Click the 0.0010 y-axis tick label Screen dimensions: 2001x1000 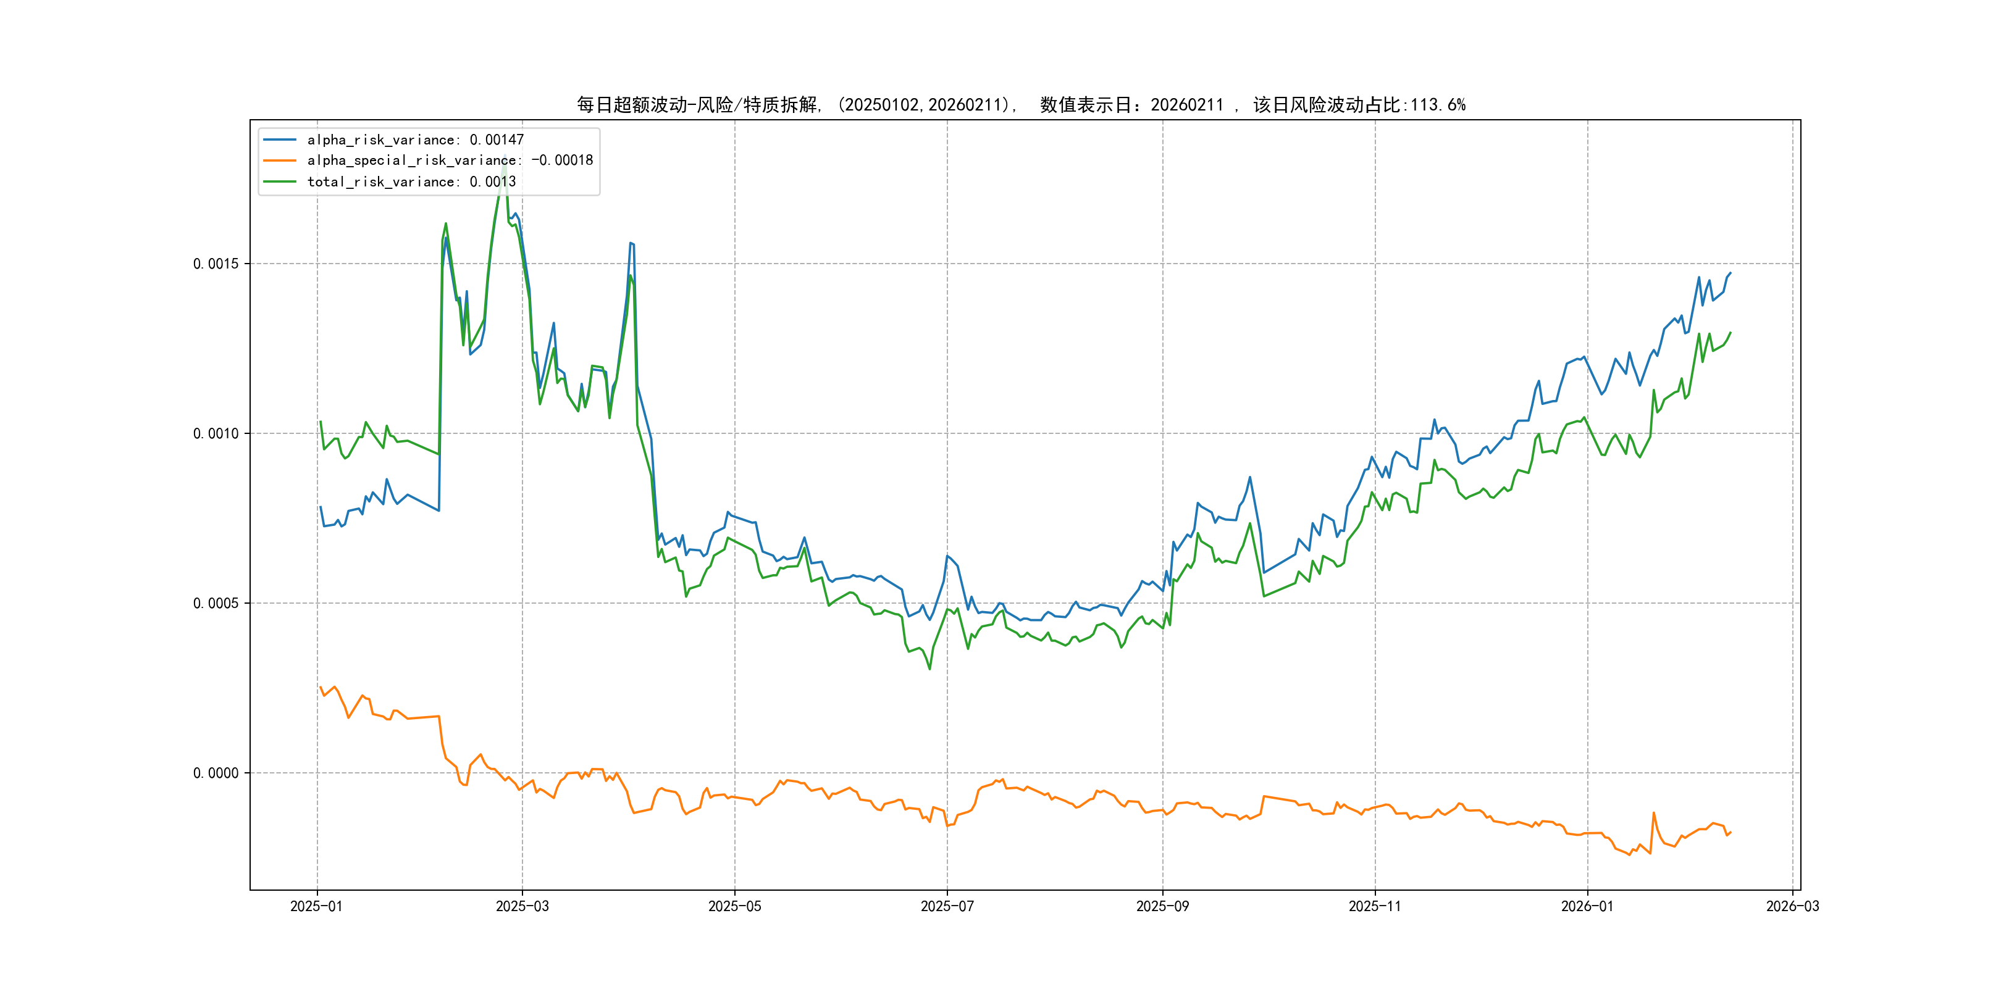215,434
